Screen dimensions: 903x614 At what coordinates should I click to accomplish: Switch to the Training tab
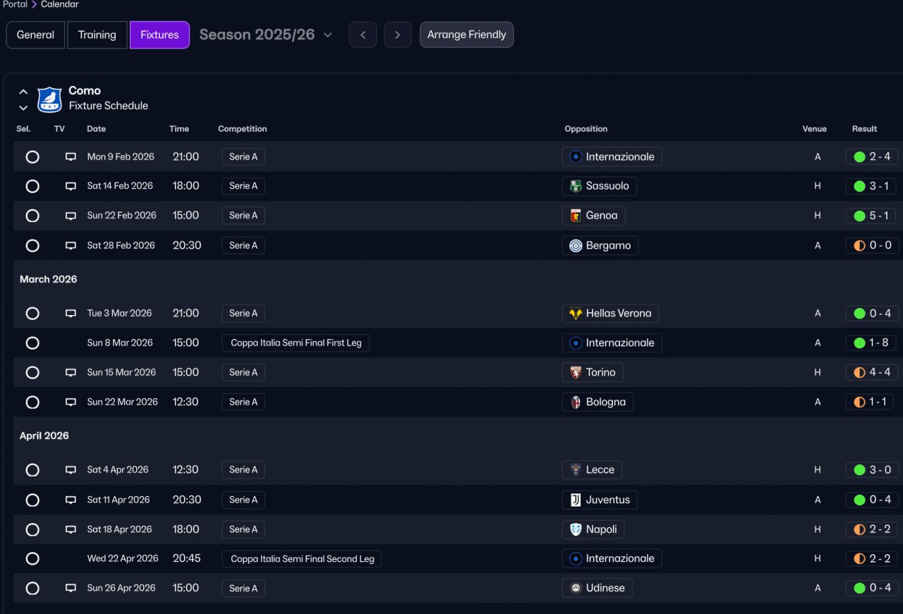(97, 35)
